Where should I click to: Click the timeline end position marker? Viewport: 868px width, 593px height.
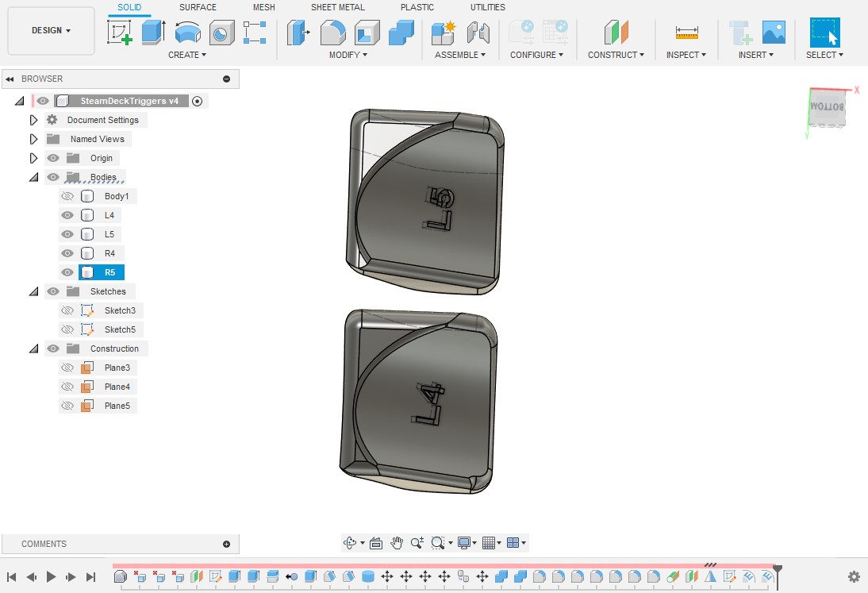pos(778,569)
